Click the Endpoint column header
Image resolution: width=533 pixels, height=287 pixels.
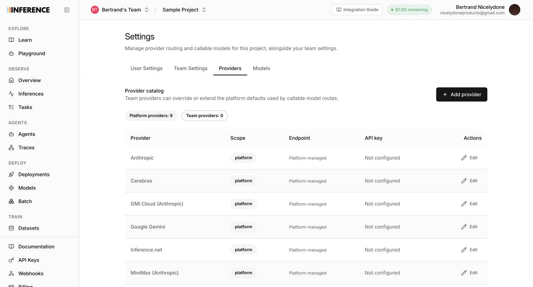[x=299, y=138]
